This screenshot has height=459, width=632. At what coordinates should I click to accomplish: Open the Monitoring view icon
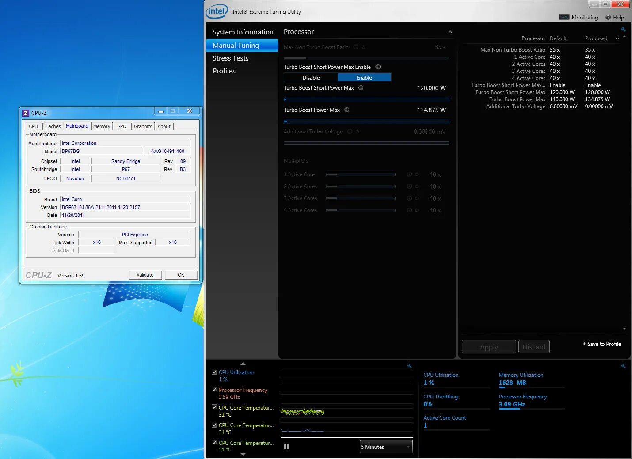(563, 17)
